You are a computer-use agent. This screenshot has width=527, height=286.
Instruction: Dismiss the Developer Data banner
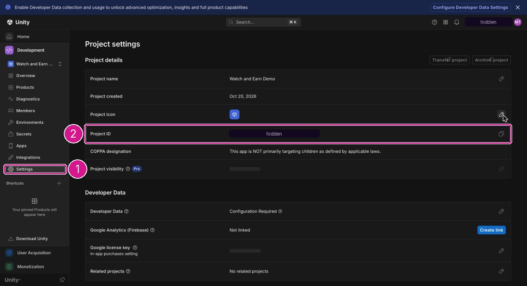click(x=518, y=7)
